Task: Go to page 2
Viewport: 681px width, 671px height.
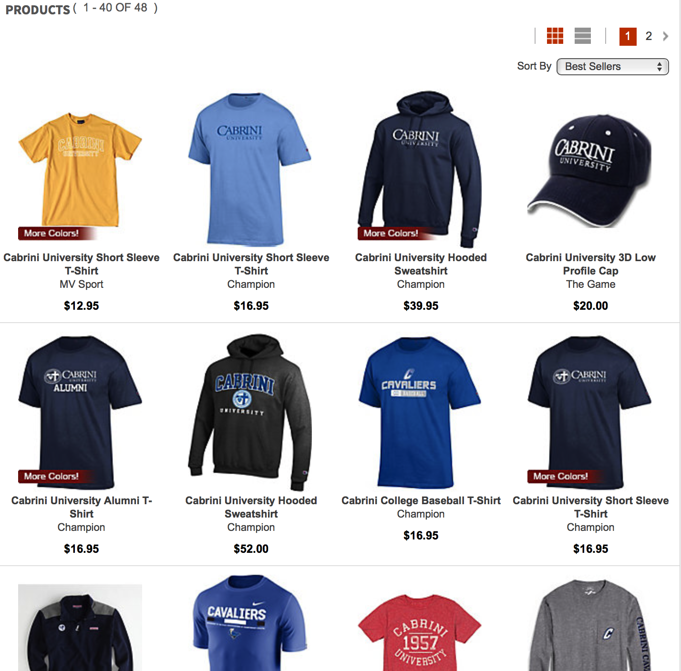Action: pos(649,36)
